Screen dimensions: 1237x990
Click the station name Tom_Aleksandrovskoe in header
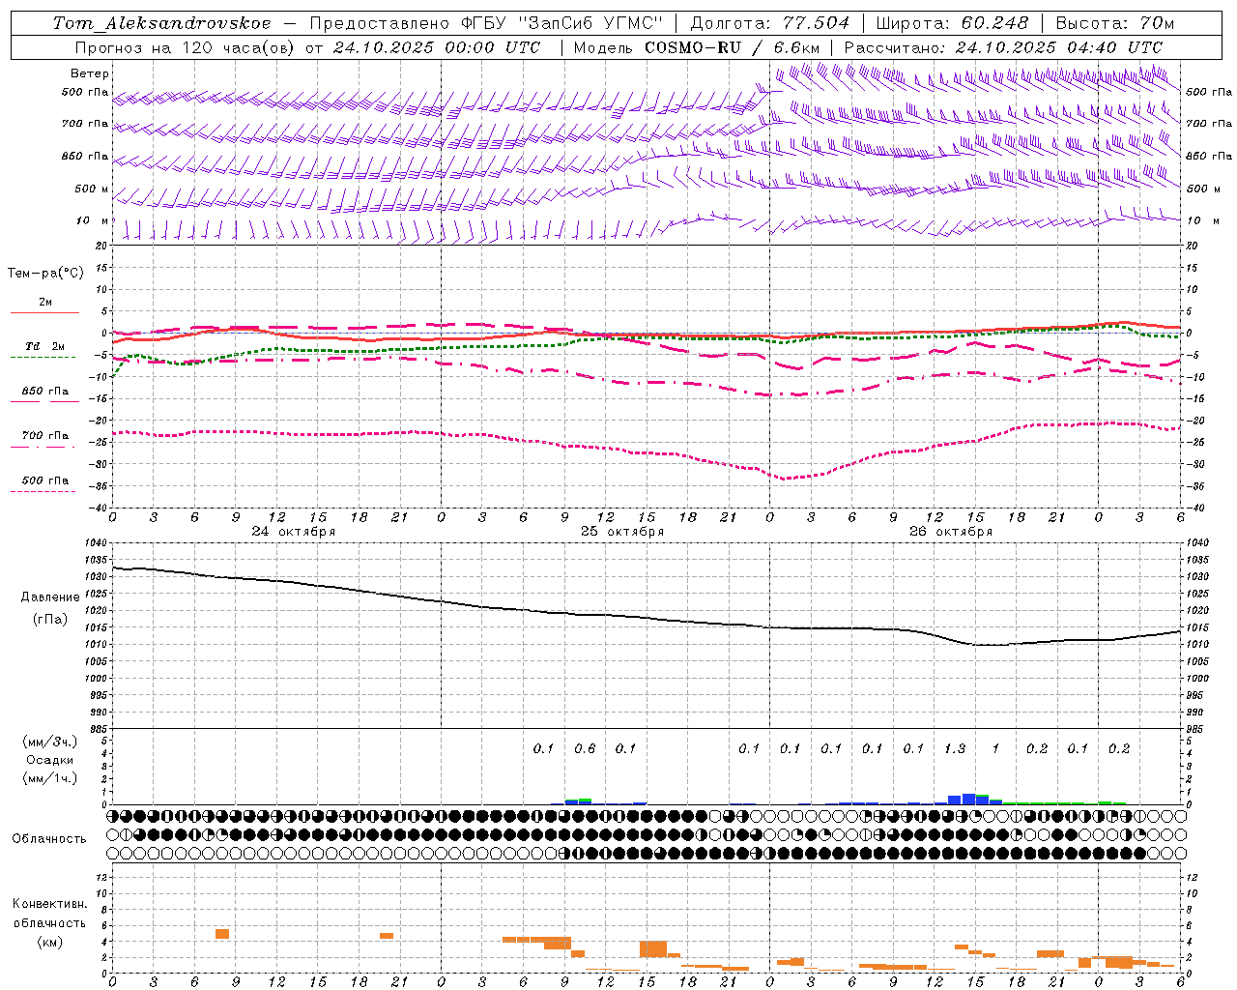pyautogui.click(x=161, y=23)
